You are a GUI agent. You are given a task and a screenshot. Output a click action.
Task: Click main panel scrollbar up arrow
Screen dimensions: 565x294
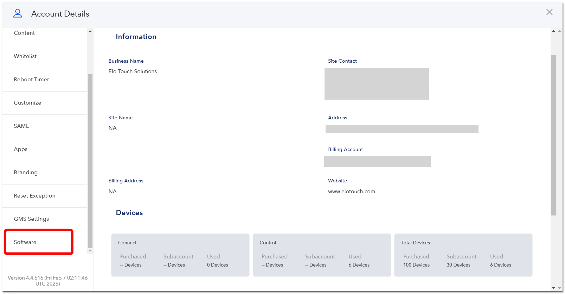554,31
